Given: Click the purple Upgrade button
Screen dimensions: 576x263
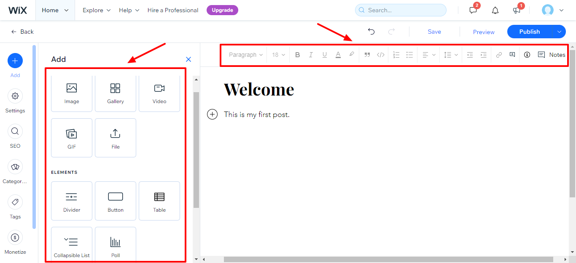Looking at the screenshot, I should (222, 10).
